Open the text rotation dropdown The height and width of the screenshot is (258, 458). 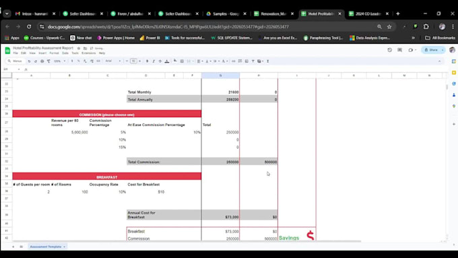(x=224, y=61)
